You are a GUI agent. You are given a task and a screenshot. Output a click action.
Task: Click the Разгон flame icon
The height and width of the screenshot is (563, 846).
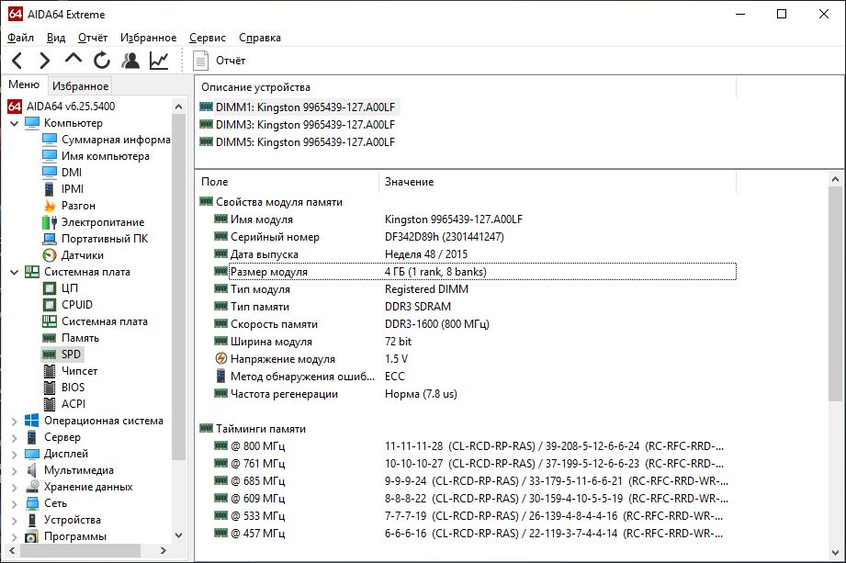pyautogui.click(x=50, y=206)
